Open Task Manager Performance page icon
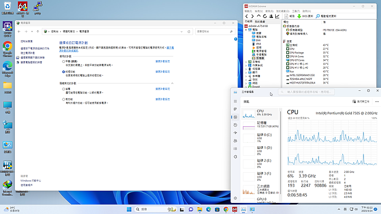The height and width of the screenshot is (214, 381). click(235, 117)
